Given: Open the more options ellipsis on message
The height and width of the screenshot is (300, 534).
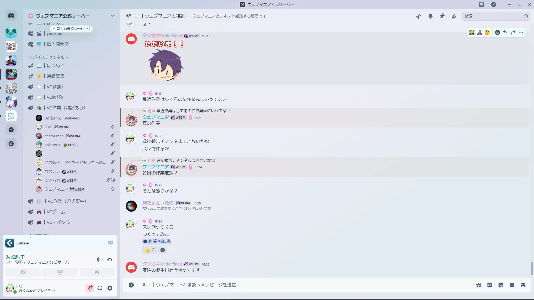Looking at the screenshot, I should [521, 32].
